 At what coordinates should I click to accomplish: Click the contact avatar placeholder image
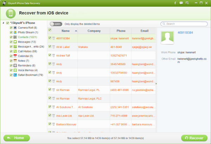click(x=167, y=38)
